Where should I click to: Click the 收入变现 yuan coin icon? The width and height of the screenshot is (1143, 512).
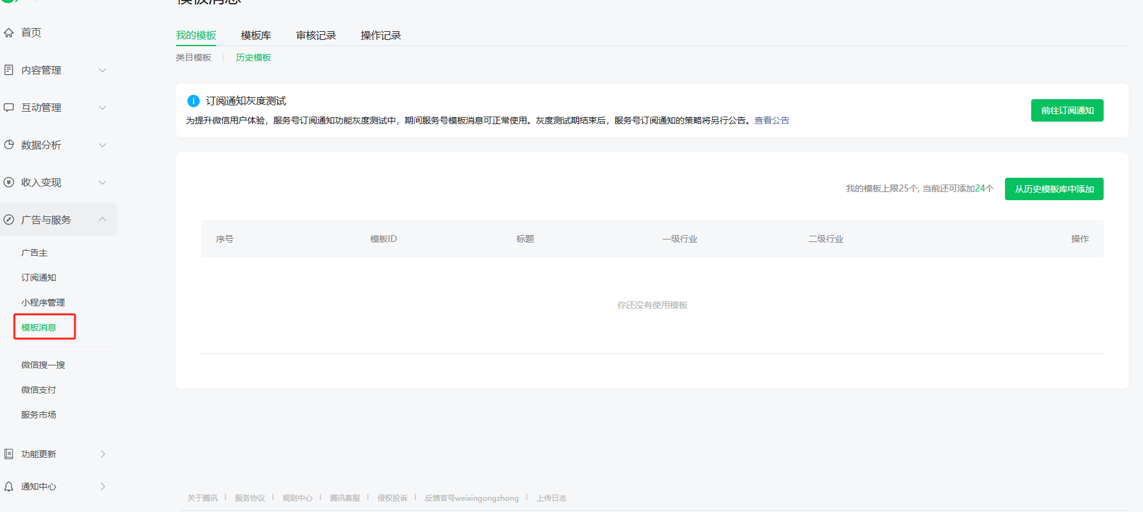pos(9,182)
